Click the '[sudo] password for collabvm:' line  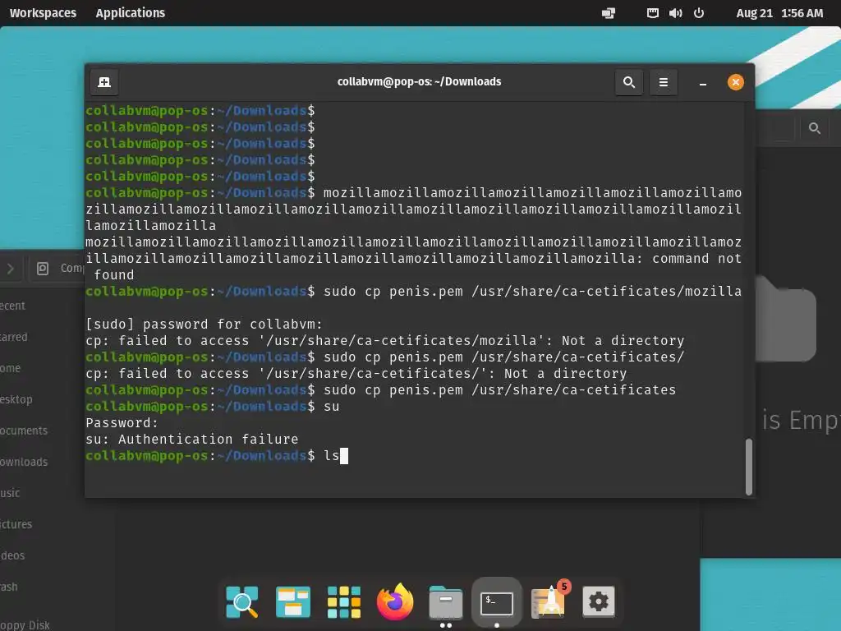204,324
